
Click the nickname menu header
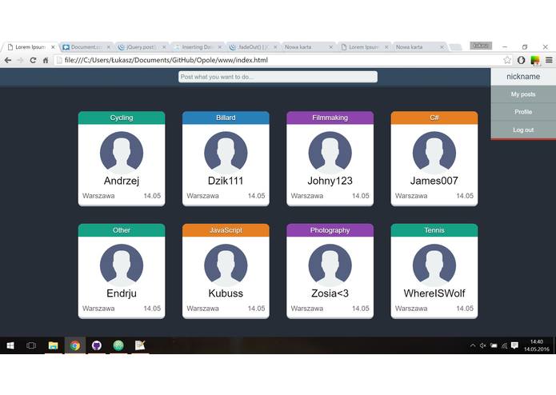coord(523,77)
